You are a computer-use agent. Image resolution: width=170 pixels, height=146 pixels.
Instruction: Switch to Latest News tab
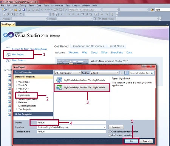(x=116, y=46)
